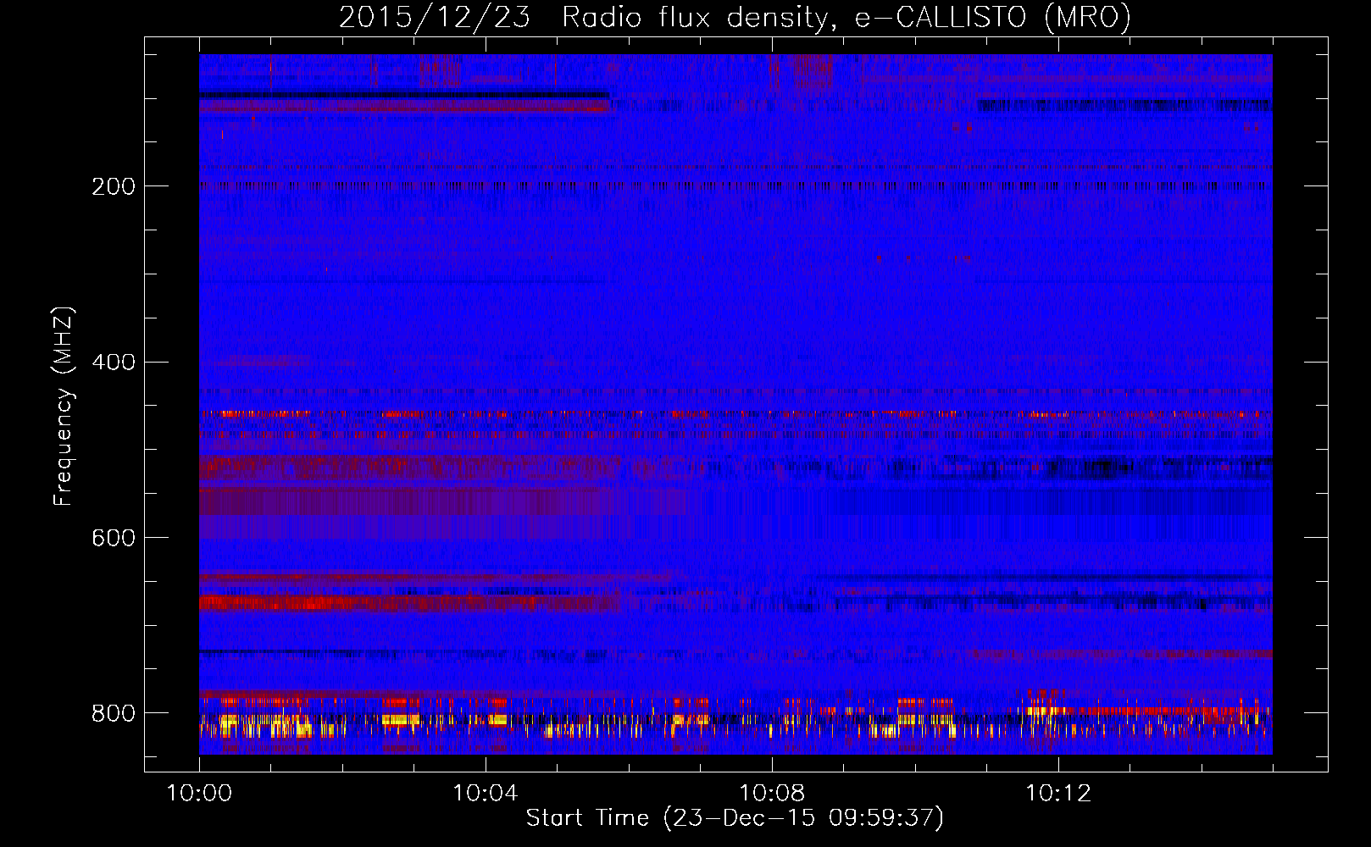The image size is (1371, 847).
Task: Click the '200' frequency tick label
Action: (114, 186)
